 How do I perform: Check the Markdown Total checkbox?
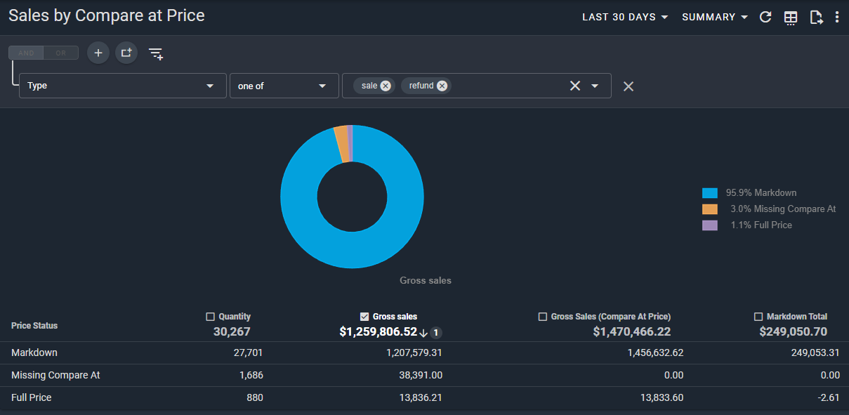pyautogui.click(x=758, y=317)
